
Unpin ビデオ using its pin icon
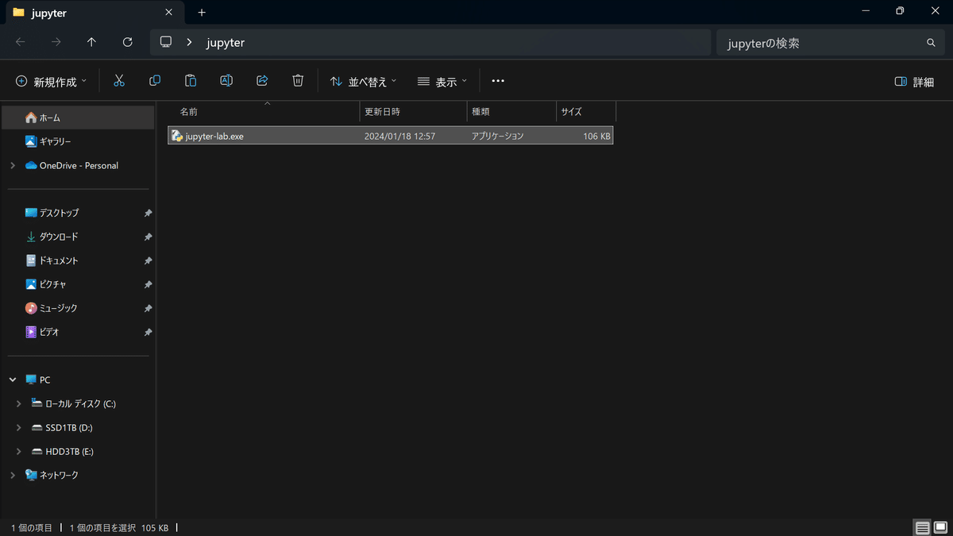(149, 333)
